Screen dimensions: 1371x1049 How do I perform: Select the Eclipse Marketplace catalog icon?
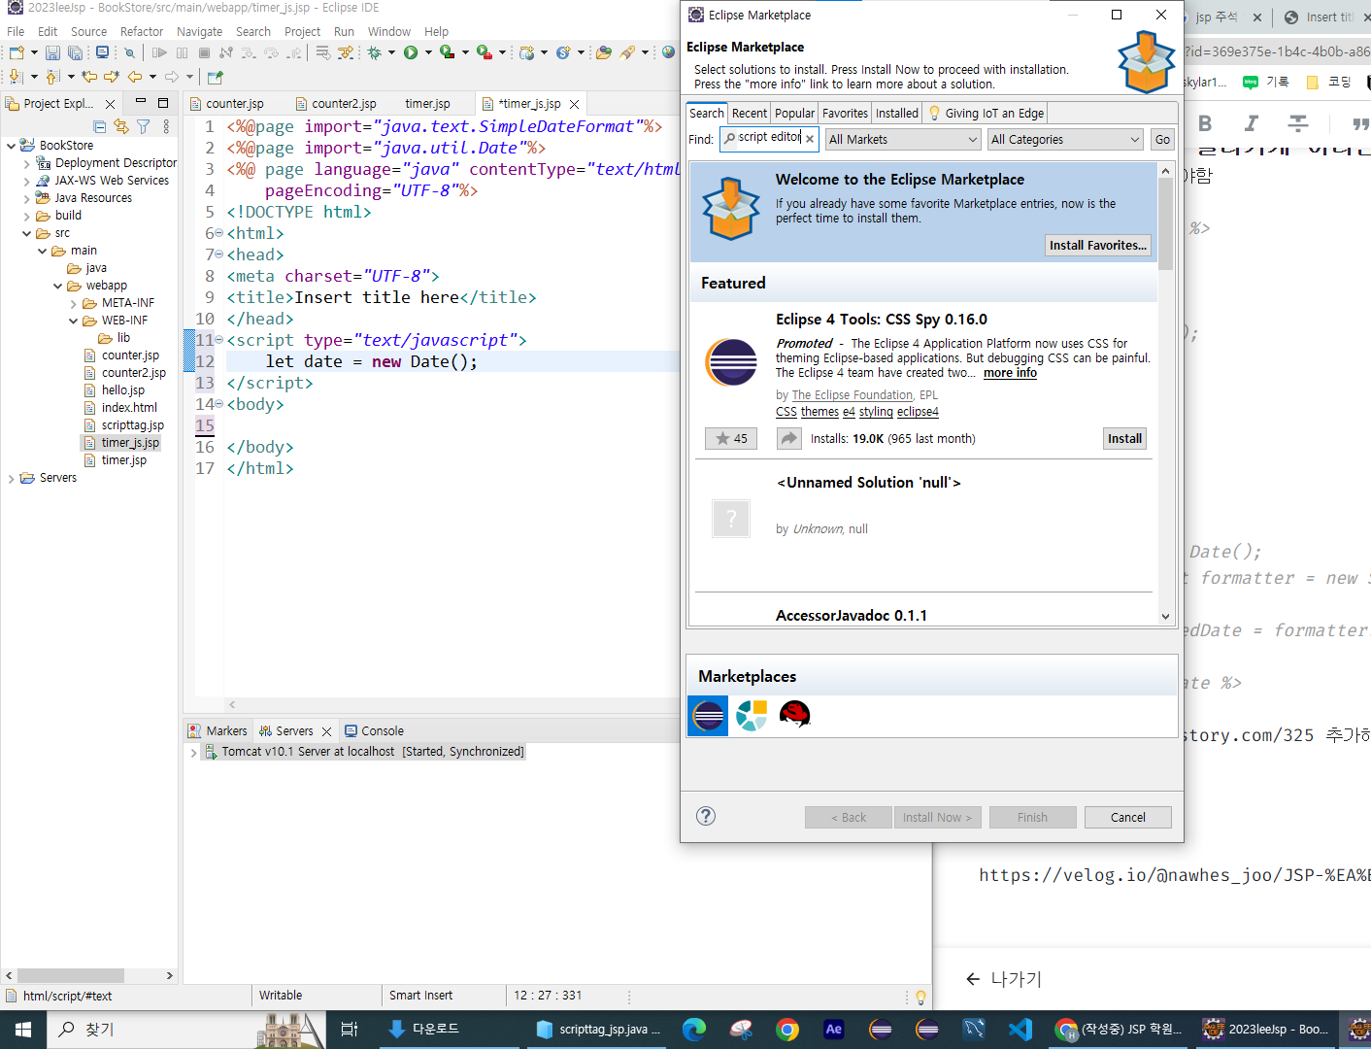click(x=708, y=716)
